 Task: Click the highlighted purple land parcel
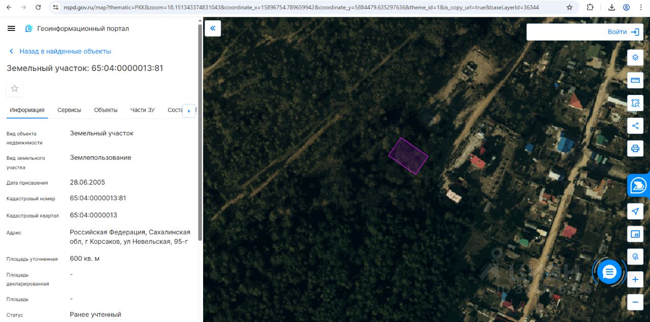tap(408, 156)
